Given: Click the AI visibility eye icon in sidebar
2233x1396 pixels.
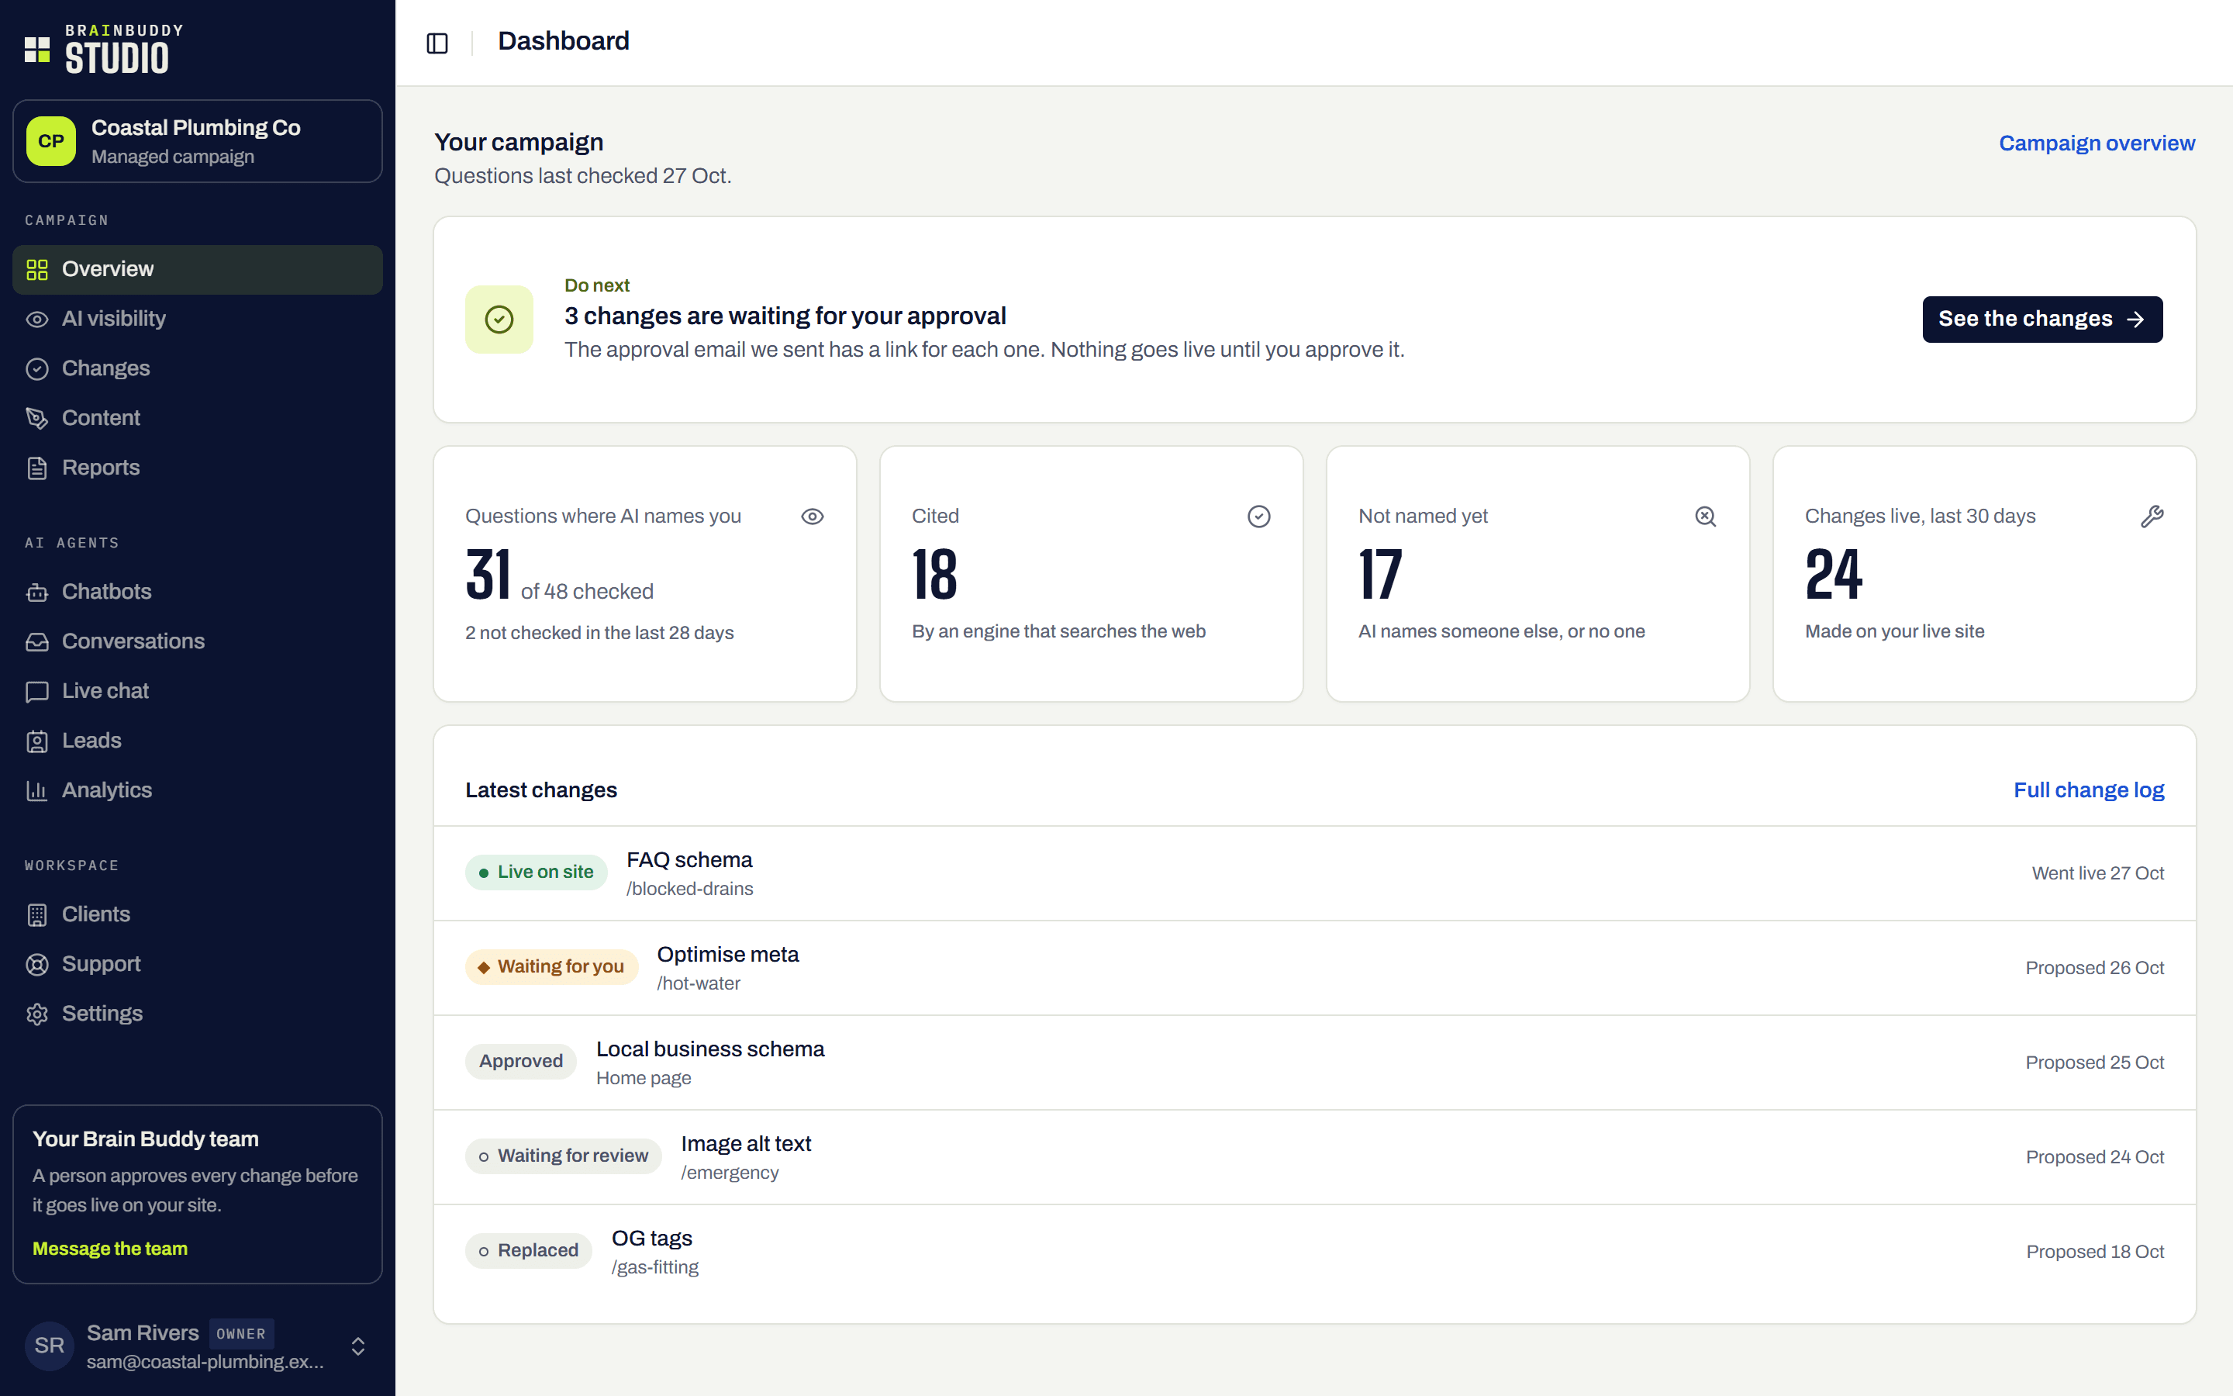Looking at the screenshot, I should point(37,320).
